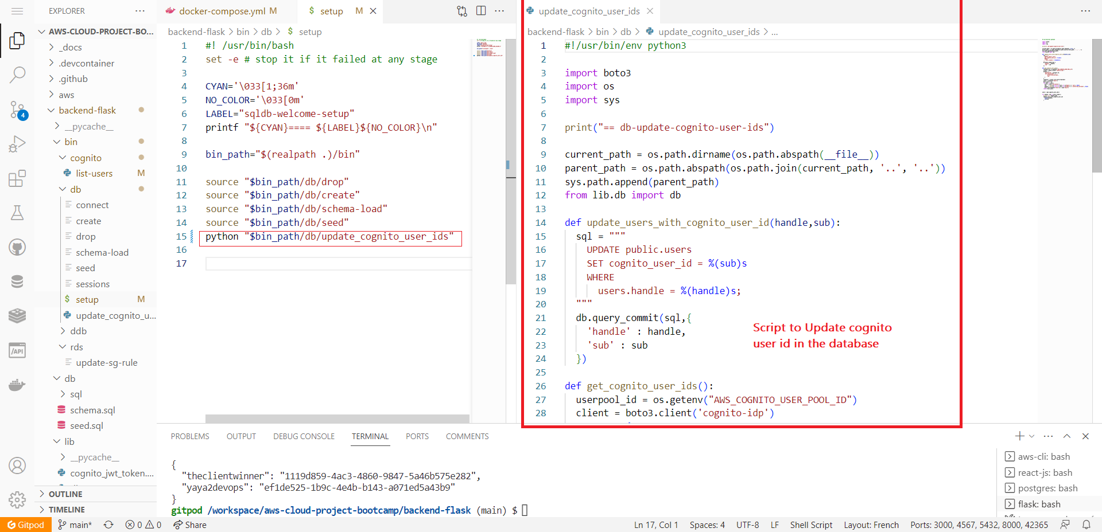
Task: Select the postgres bash terminal
Action: 1043,488
